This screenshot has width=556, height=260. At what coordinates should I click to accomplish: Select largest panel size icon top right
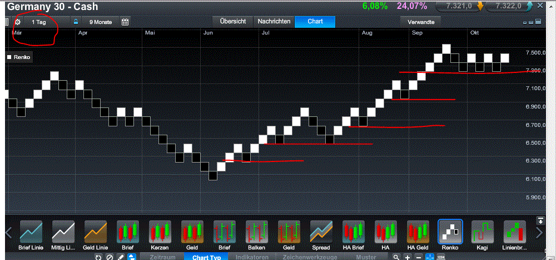point(538,22)
